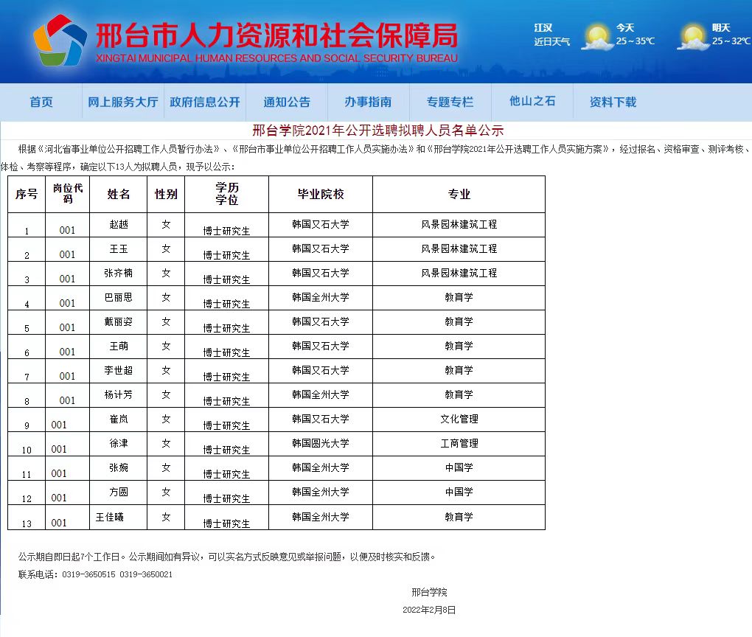Open the 邢台学院2021年公开选聘 announcement title
The width and height of the screenshot is (752, 637).
coord(375,128)
